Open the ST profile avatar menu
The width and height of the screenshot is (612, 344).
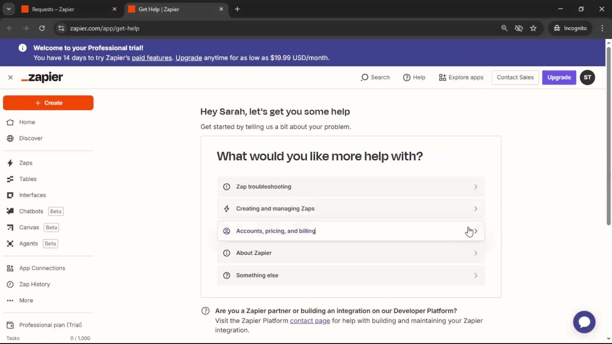pyautogui.click(x=587, y=77)
